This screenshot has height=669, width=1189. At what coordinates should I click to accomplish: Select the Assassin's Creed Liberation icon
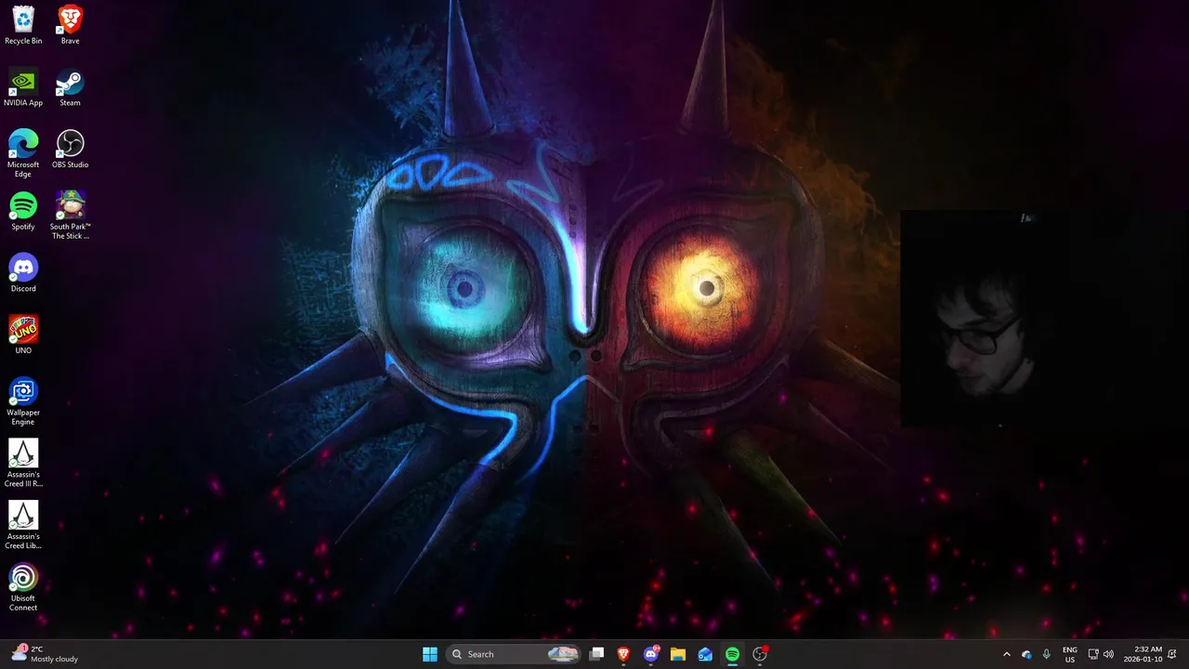tap(23, 525)
